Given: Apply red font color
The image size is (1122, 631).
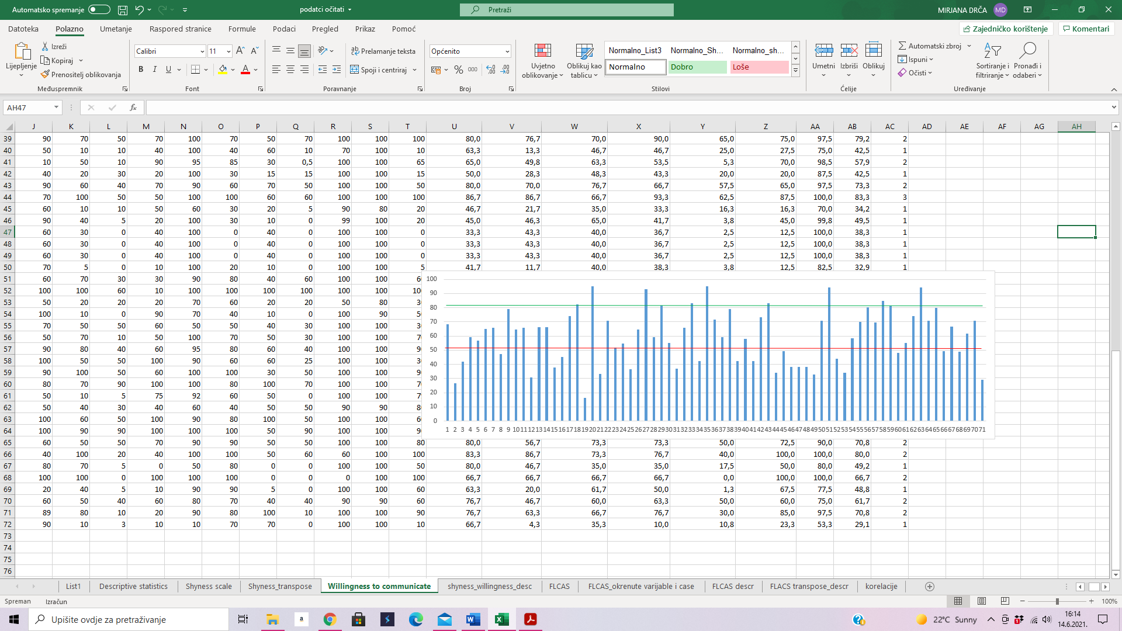Looking at the screenshot, I should [245, 70].
